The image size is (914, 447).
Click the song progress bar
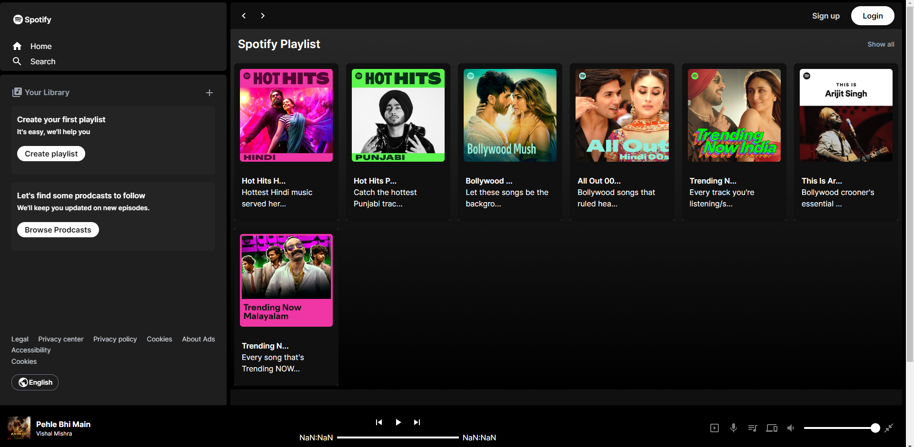click(x=398, y=437)
